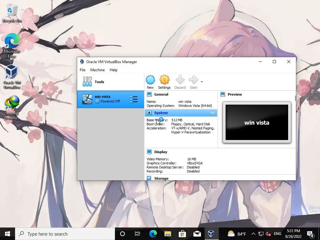
Task: Click the Preview header text
Action: 235,94
